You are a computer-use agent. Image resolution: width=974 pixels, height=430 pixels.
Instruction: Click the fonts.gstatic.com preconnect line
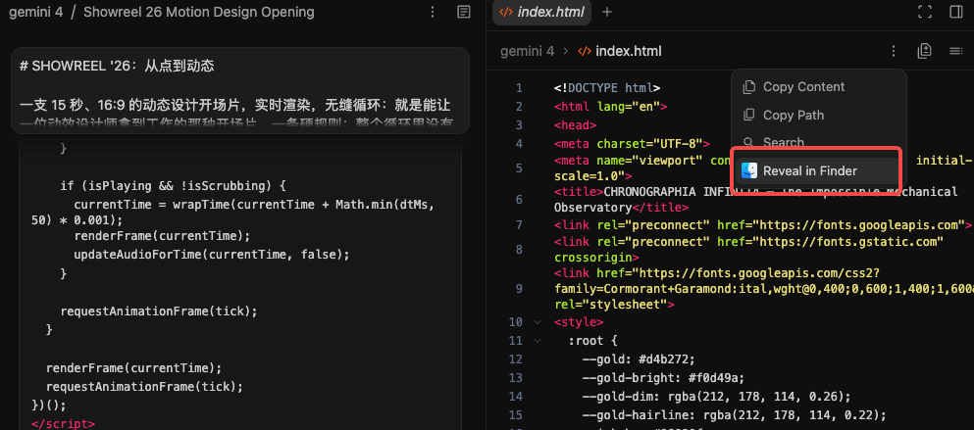[748, 250]
